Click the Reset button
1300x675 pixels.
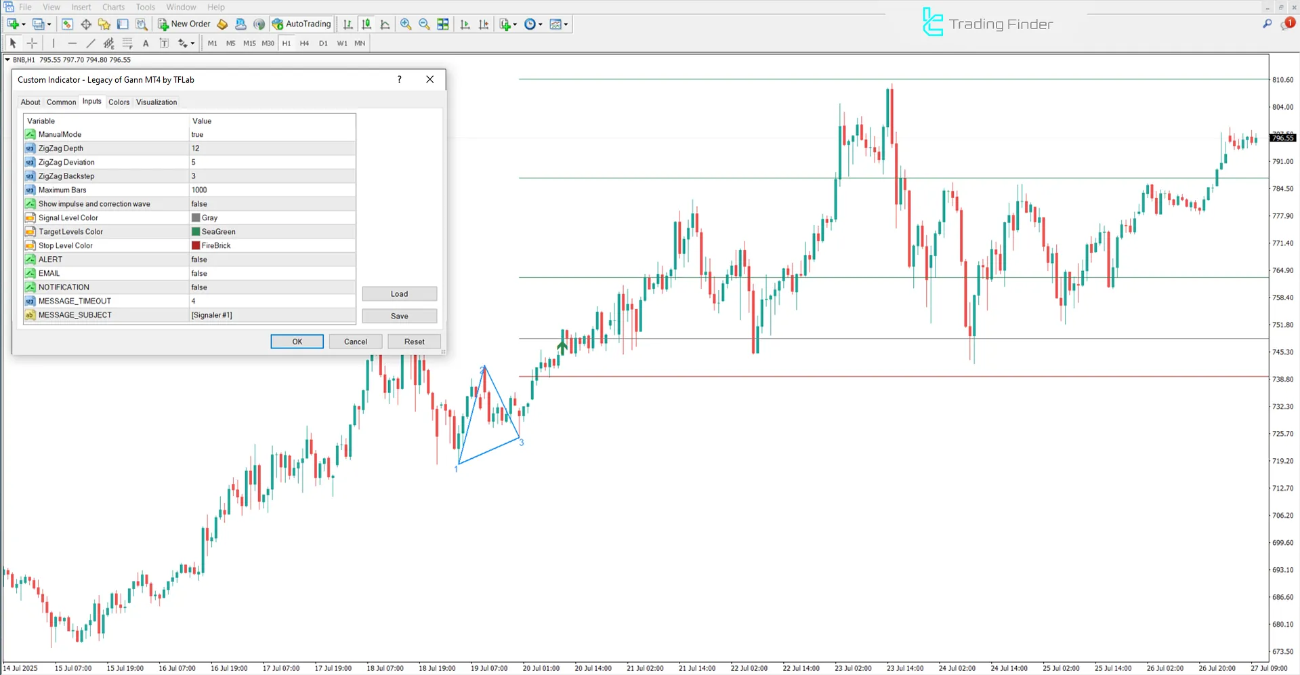click(414, 341)
